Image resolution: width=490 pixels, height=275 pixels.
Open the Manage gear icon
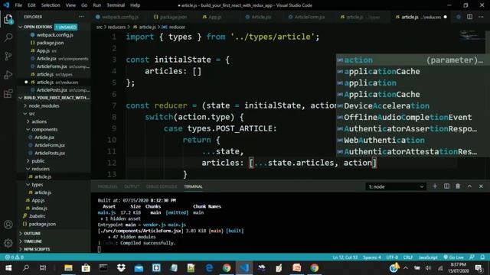[x=8, y=243]
